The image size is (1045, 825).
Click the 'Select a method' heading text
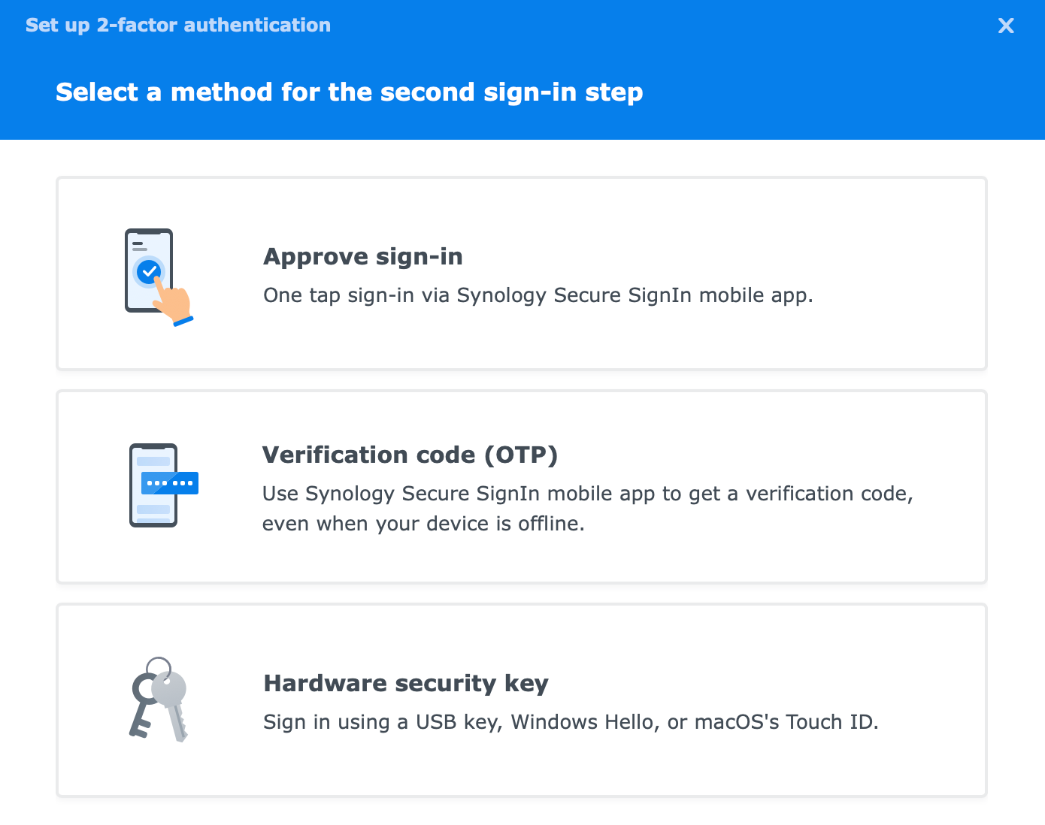click(x=349, y=92)
